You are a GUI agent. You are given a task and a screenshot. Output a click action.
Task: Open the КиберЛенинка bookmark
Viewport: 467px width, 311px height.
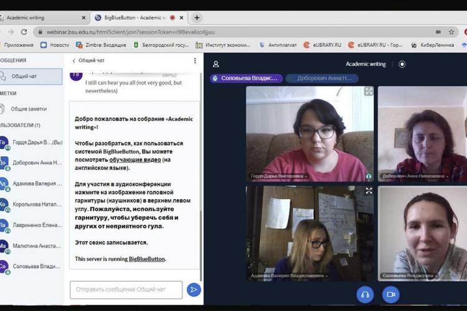433,45
